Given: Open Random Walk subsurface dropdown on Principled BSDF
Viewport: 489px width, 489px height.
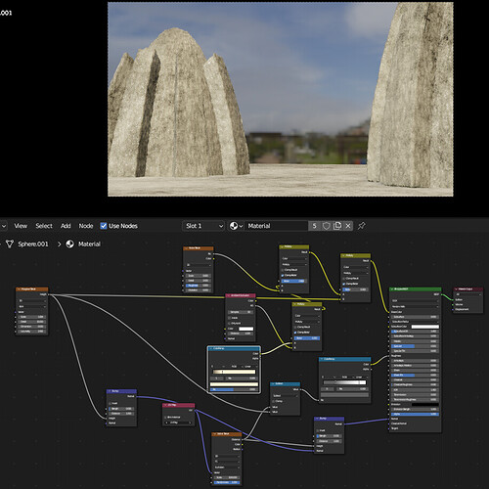Looking at the screenshot, I should 415,307.
